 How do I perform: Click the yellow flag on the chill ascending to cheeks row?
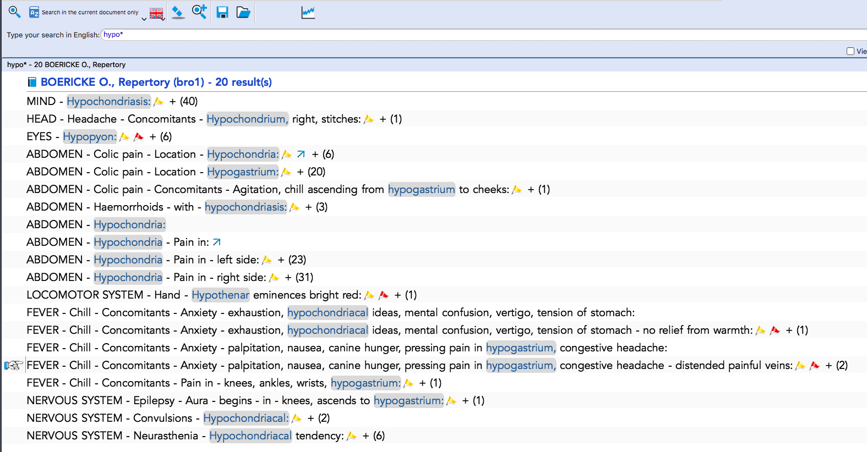point(516,190)
